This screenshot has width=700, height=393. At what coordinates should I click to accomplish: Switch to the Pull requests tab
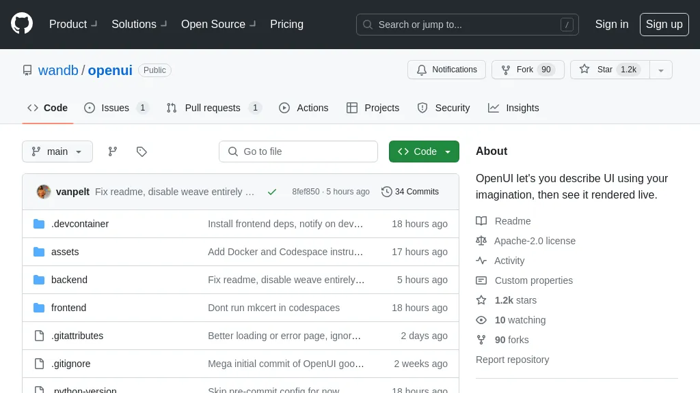point(213,107)
